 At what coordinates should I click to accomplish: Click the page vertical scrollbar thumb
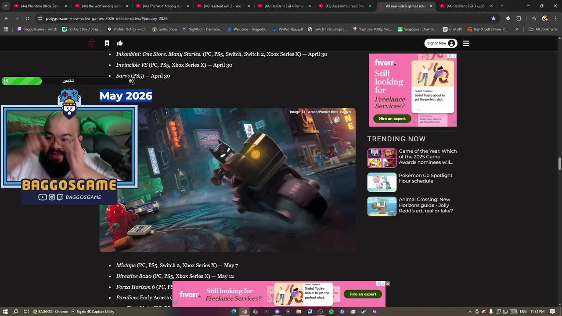point(559,164)
